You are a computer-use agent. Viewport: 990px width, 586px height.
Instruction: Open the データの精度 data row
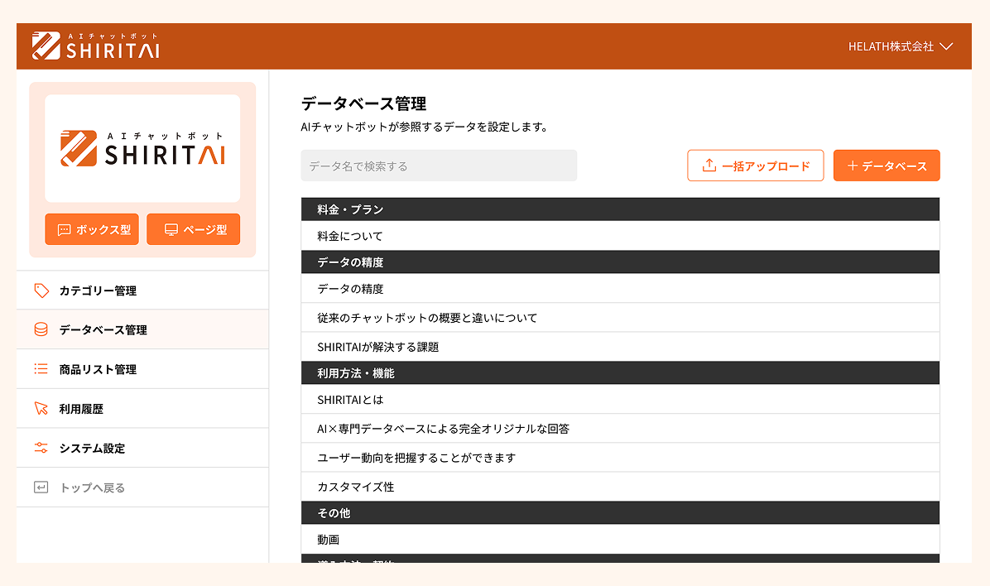[620, 289]
